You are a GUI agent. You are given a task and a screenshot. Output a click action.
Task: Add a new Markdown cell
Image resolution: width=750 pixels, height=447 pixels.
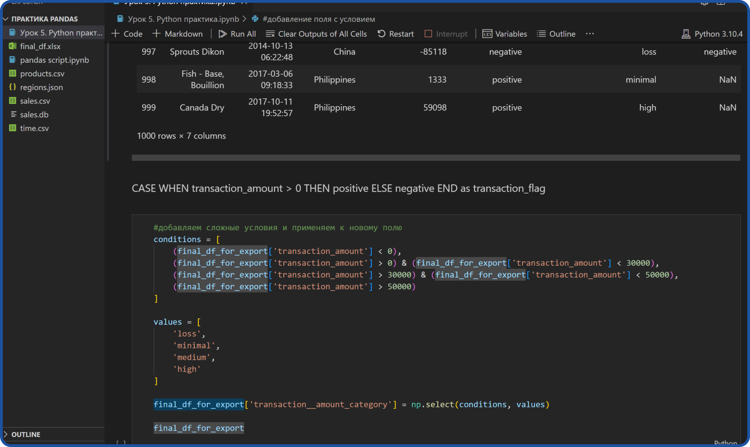click(x=178, y=34)
